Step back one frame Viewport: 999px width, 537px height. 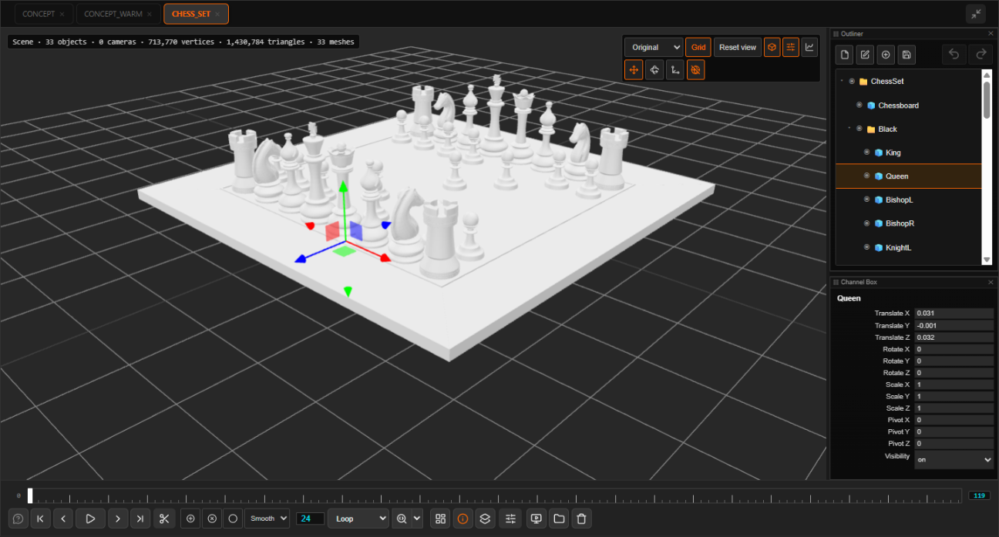pyautogui.click(x=63, y=519)
